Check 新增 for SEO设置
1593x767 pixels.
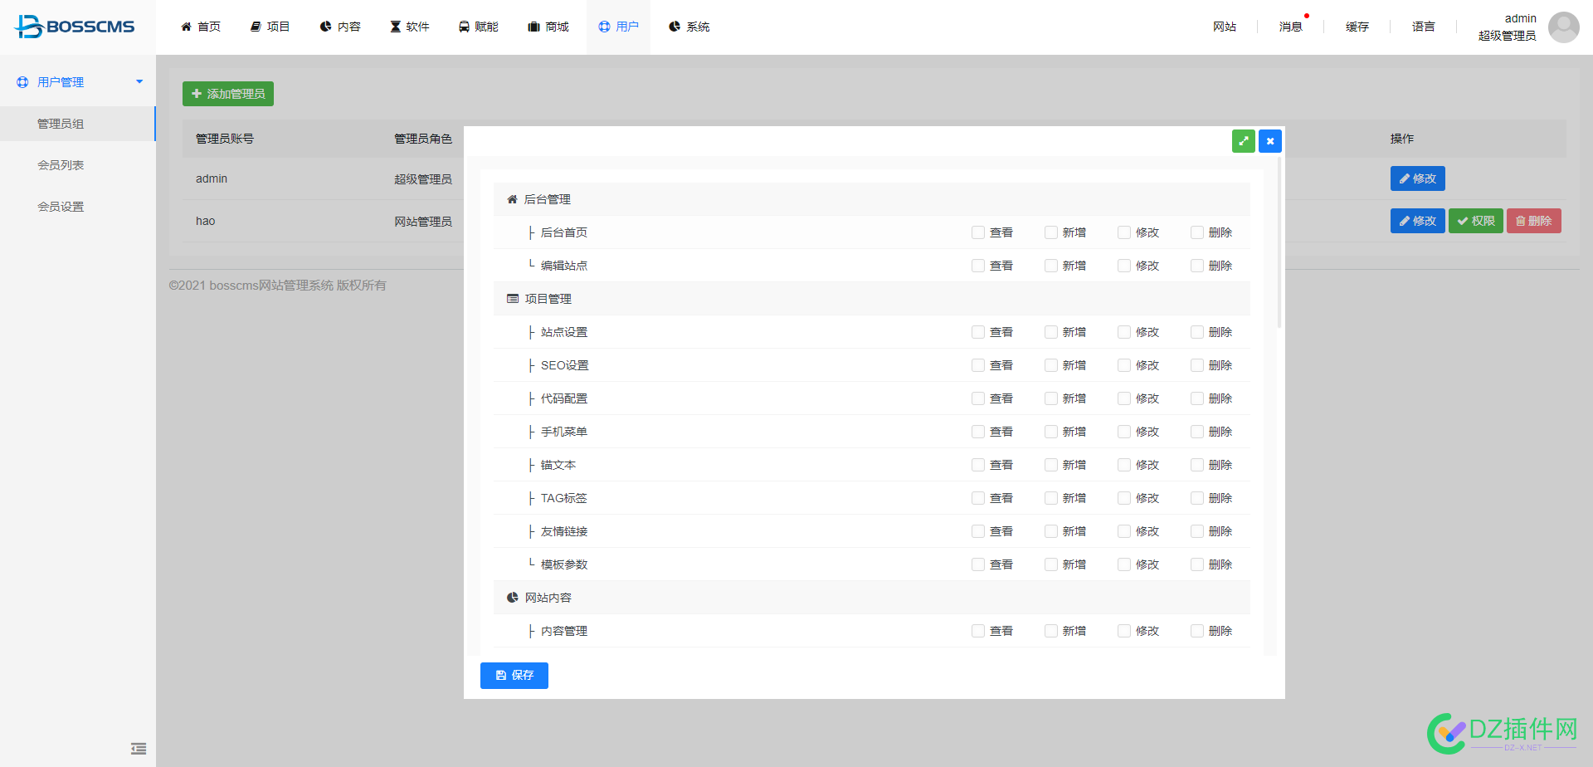[x=1051, y=365]
